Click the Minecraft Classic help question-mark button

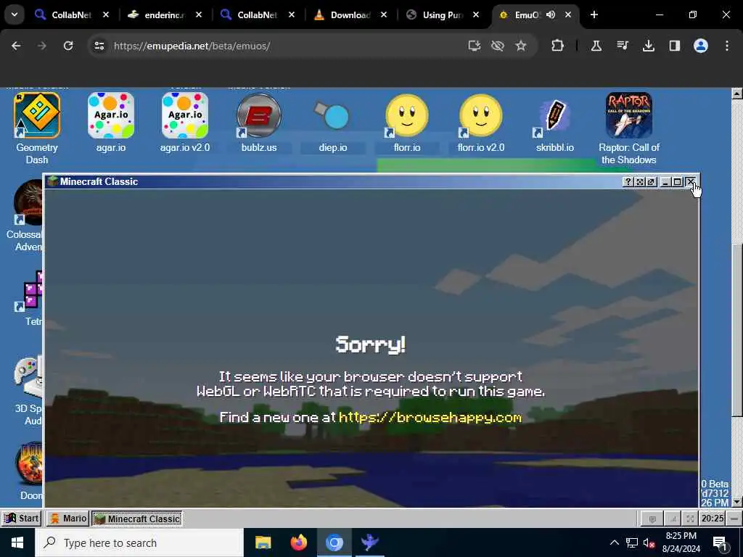[x=628, y=182]
